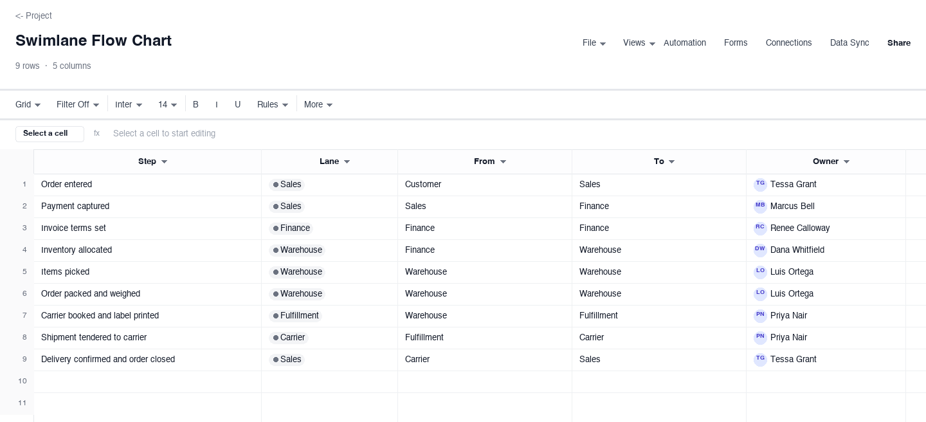926x422 pixels.
Task: Click the fx formula icon
Action: [96, 134]
